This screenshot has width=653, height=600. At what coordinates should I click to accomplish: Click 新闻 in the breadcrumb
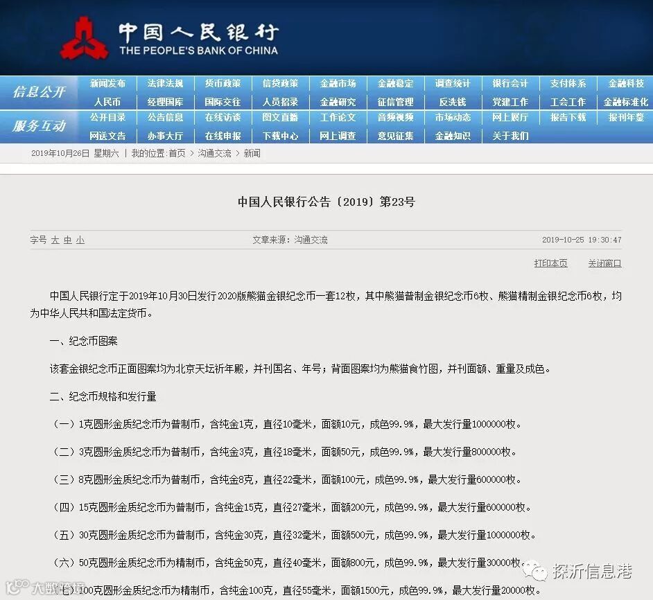[252, 153]
